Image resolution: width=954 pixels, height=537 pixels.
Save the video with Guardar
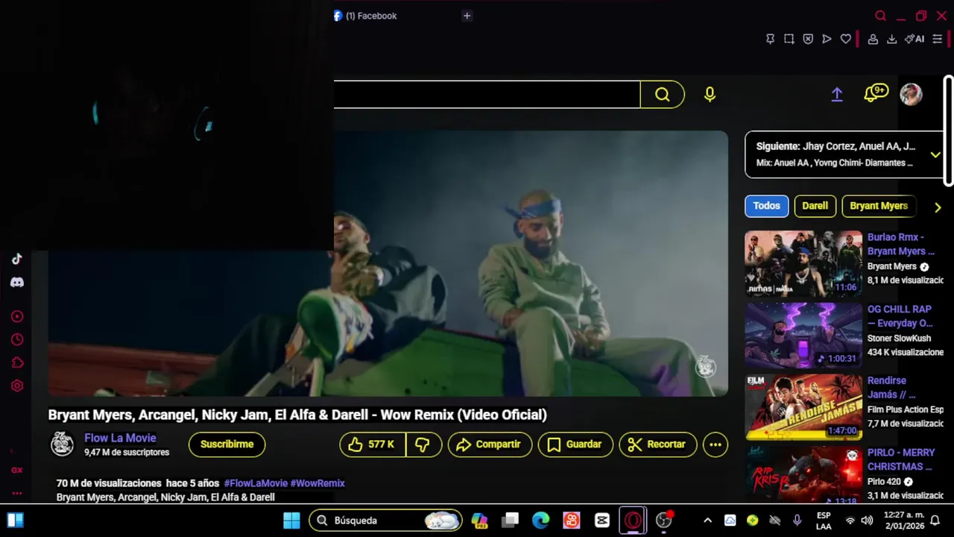point(575,445)
